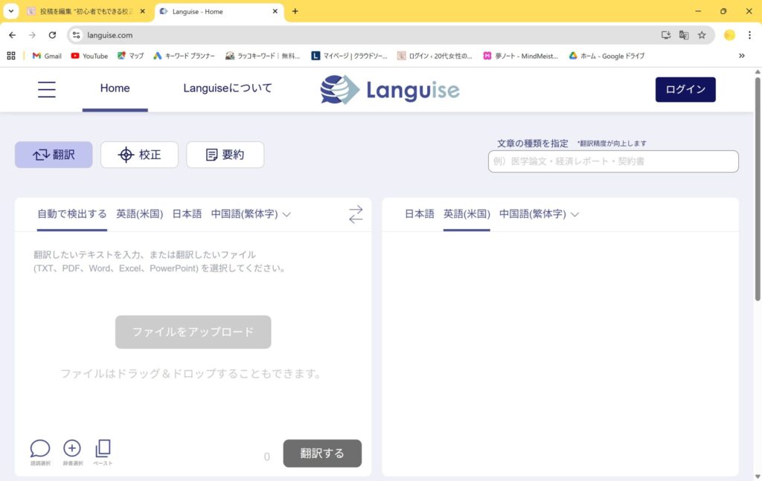762x481 pixels.
Task: Open Chrome three-dot menu
Action: click(749, 35)
